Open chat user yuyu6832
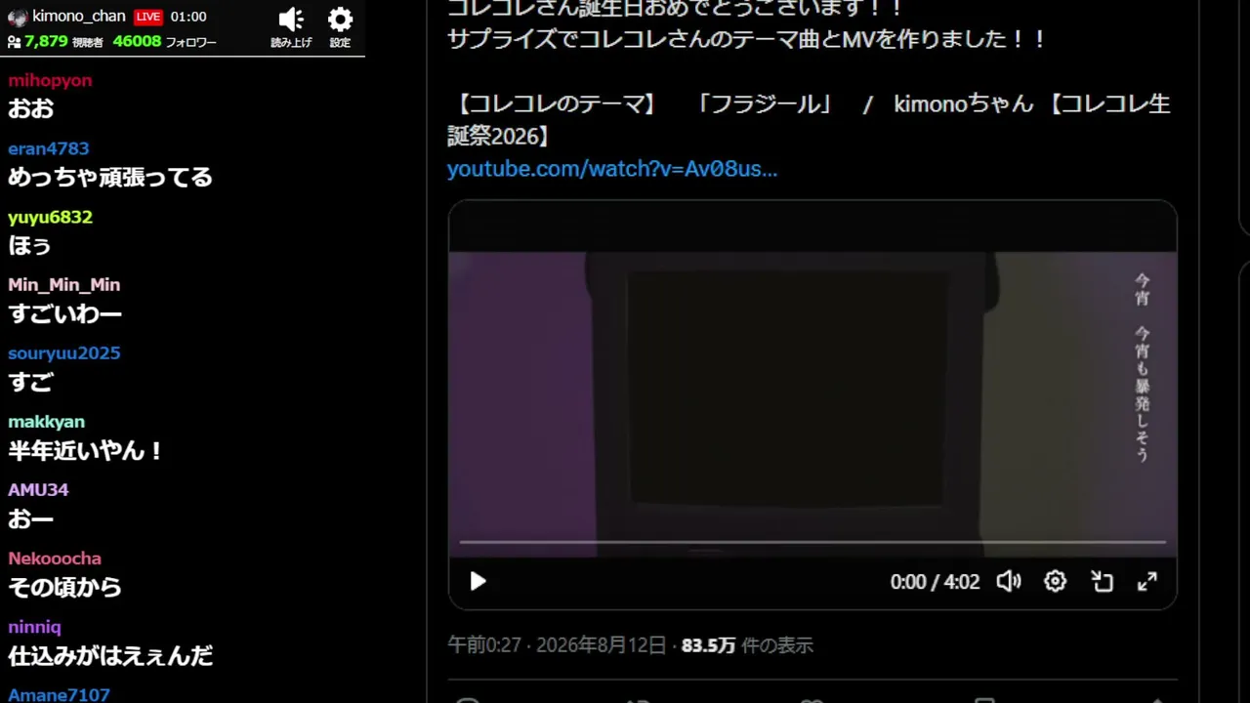 pos(50,217)
